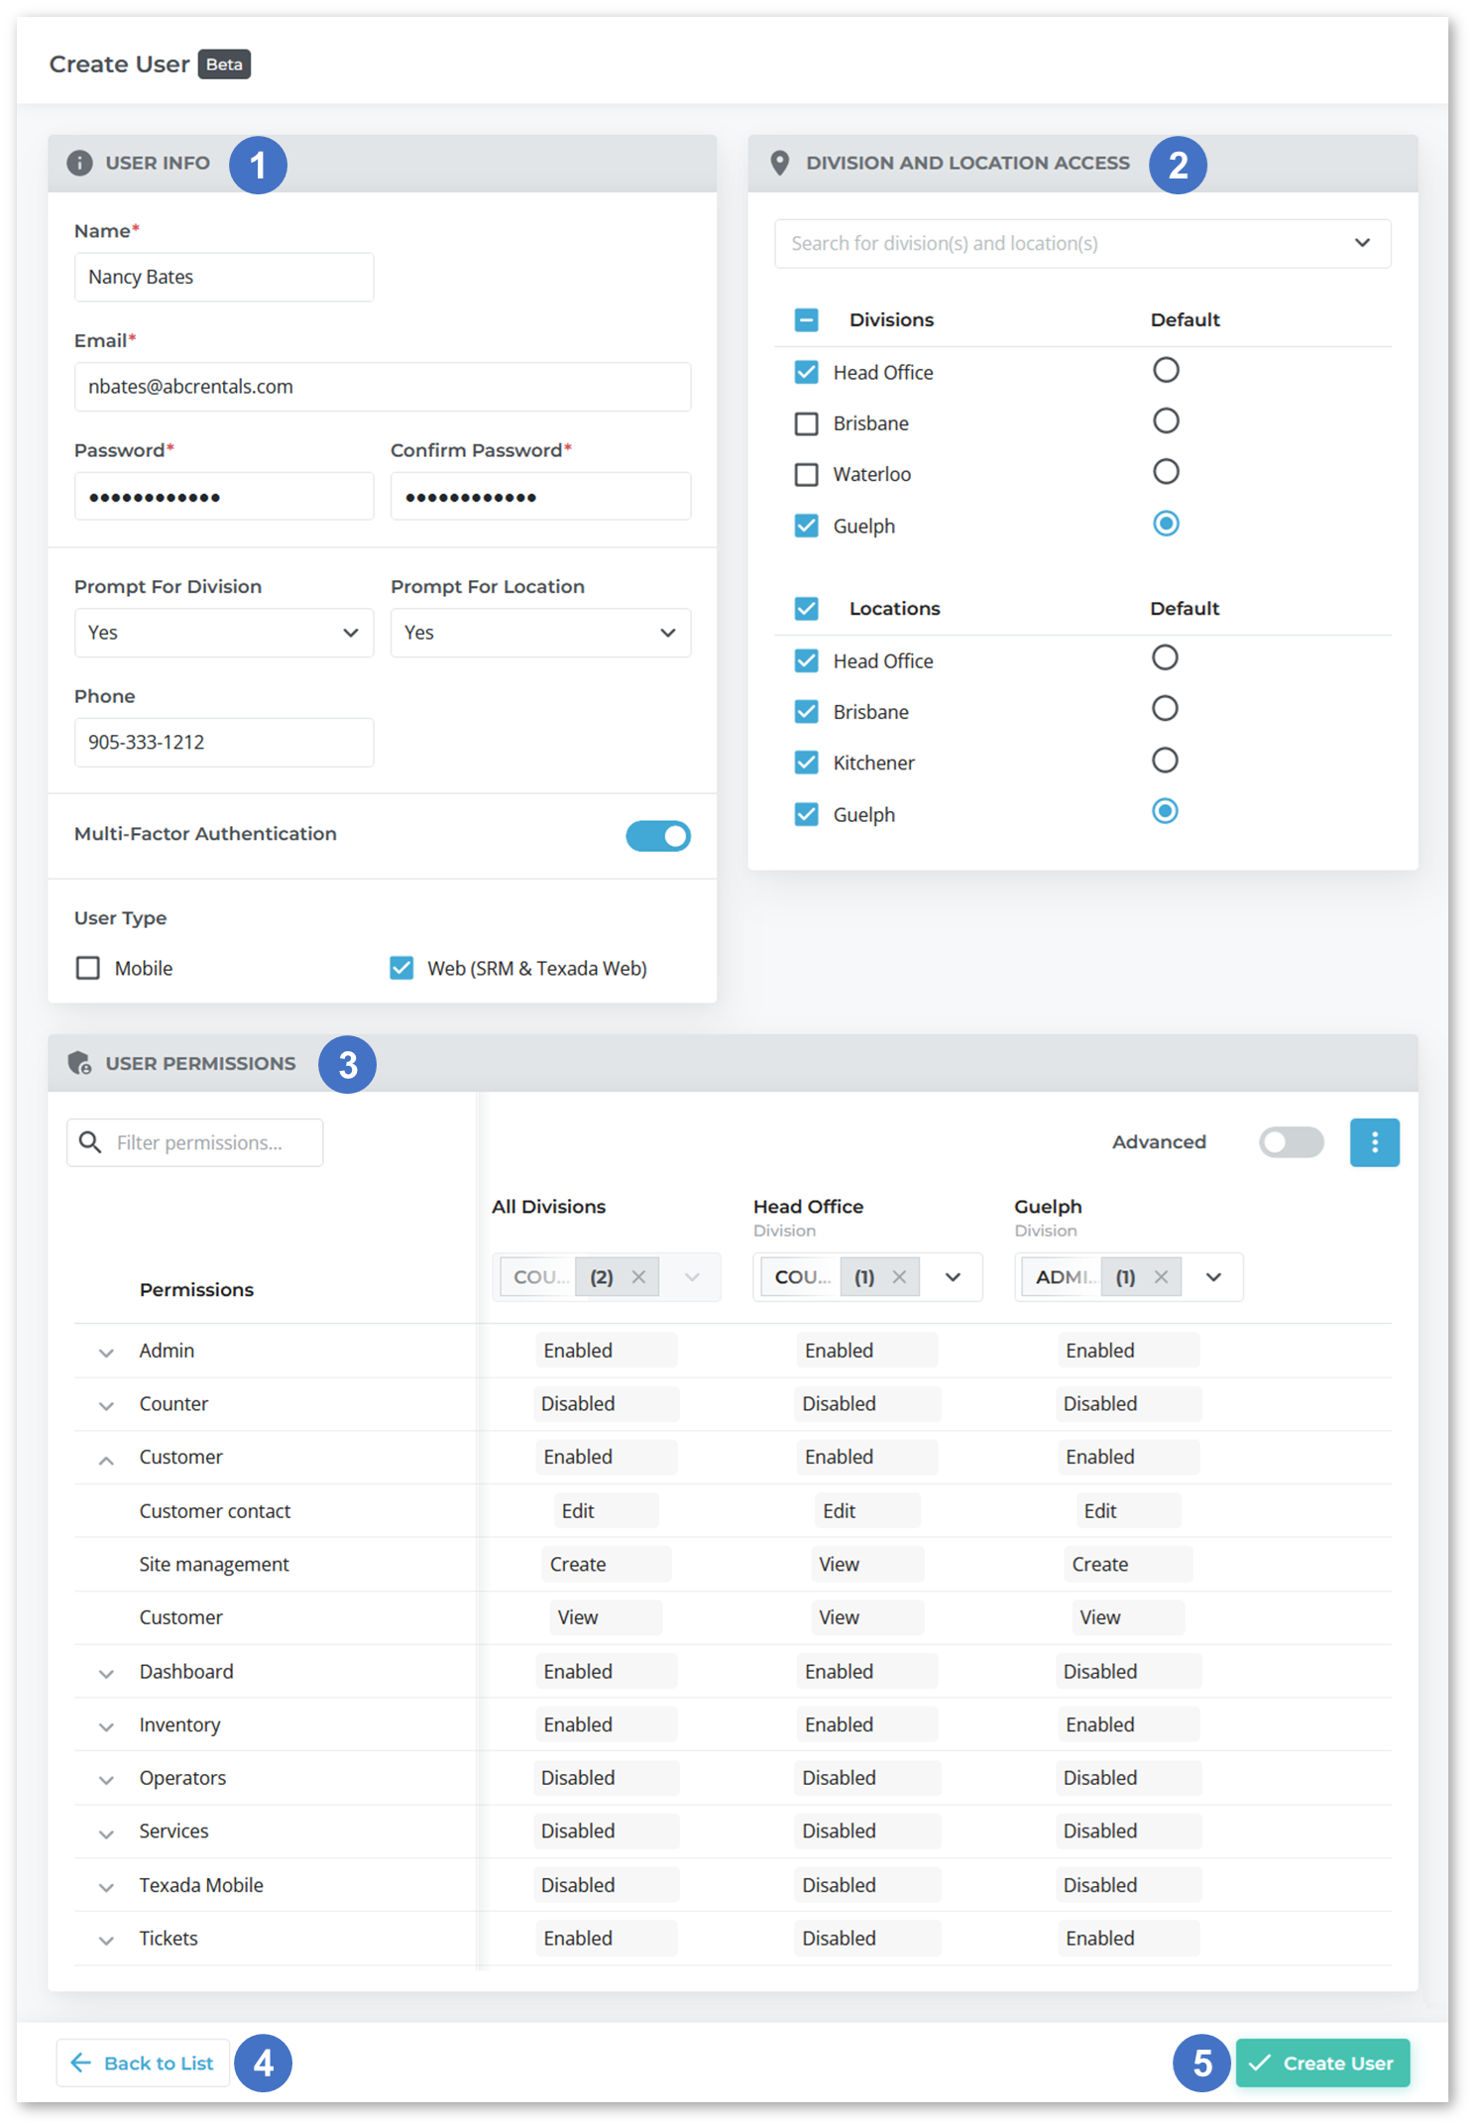Toggle Multi-Factor Authentication switch
The image size is (1474, 2128).
click(658, 836)
